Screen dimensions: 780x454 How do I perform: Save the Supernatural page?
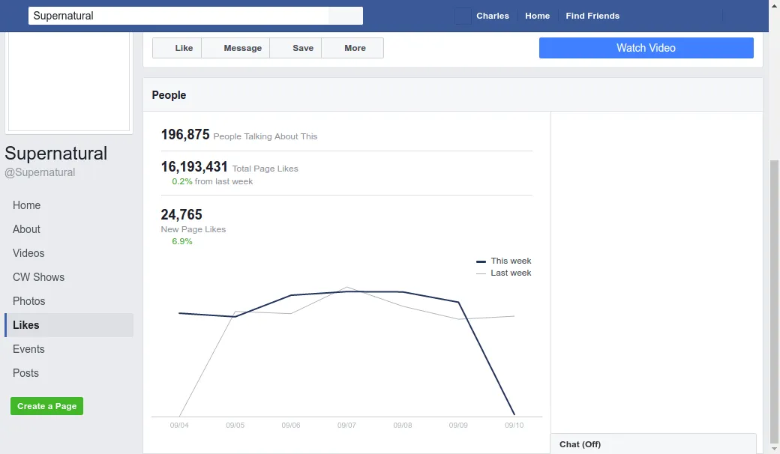tap(296, 48)
